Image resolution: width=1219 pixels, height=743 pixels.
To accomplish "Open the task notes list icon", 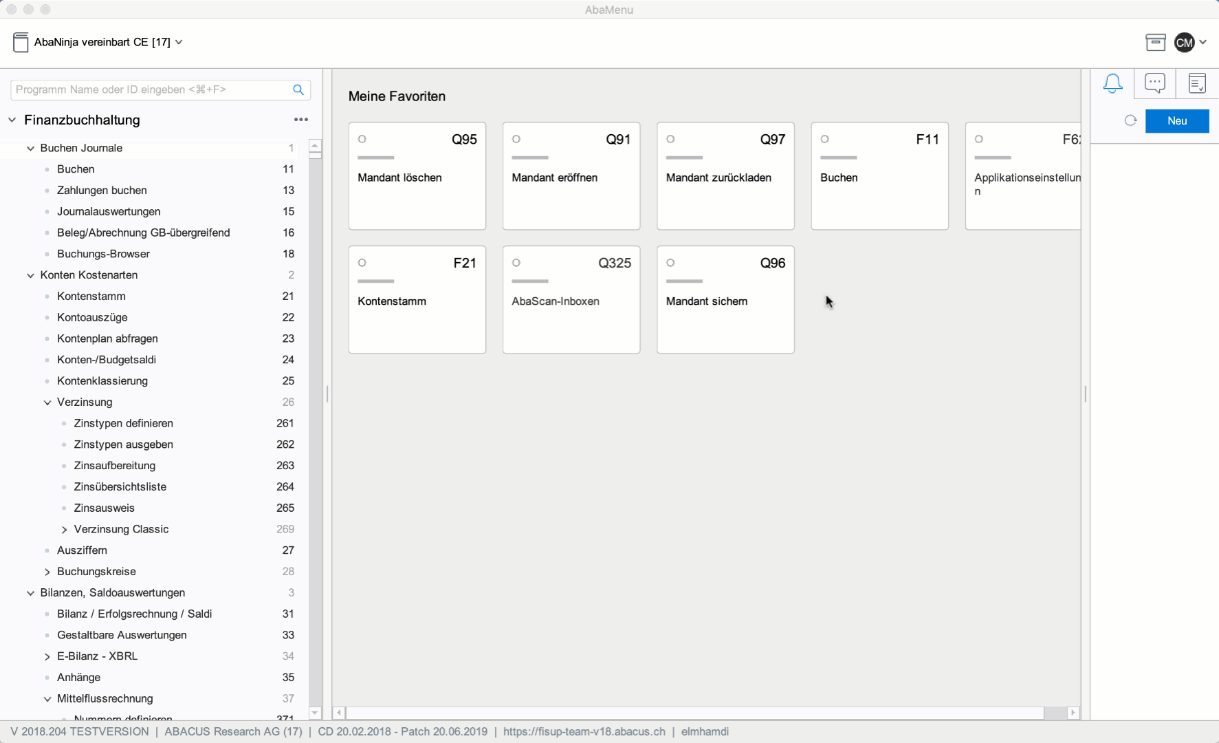I will (x=1197, y=83).
